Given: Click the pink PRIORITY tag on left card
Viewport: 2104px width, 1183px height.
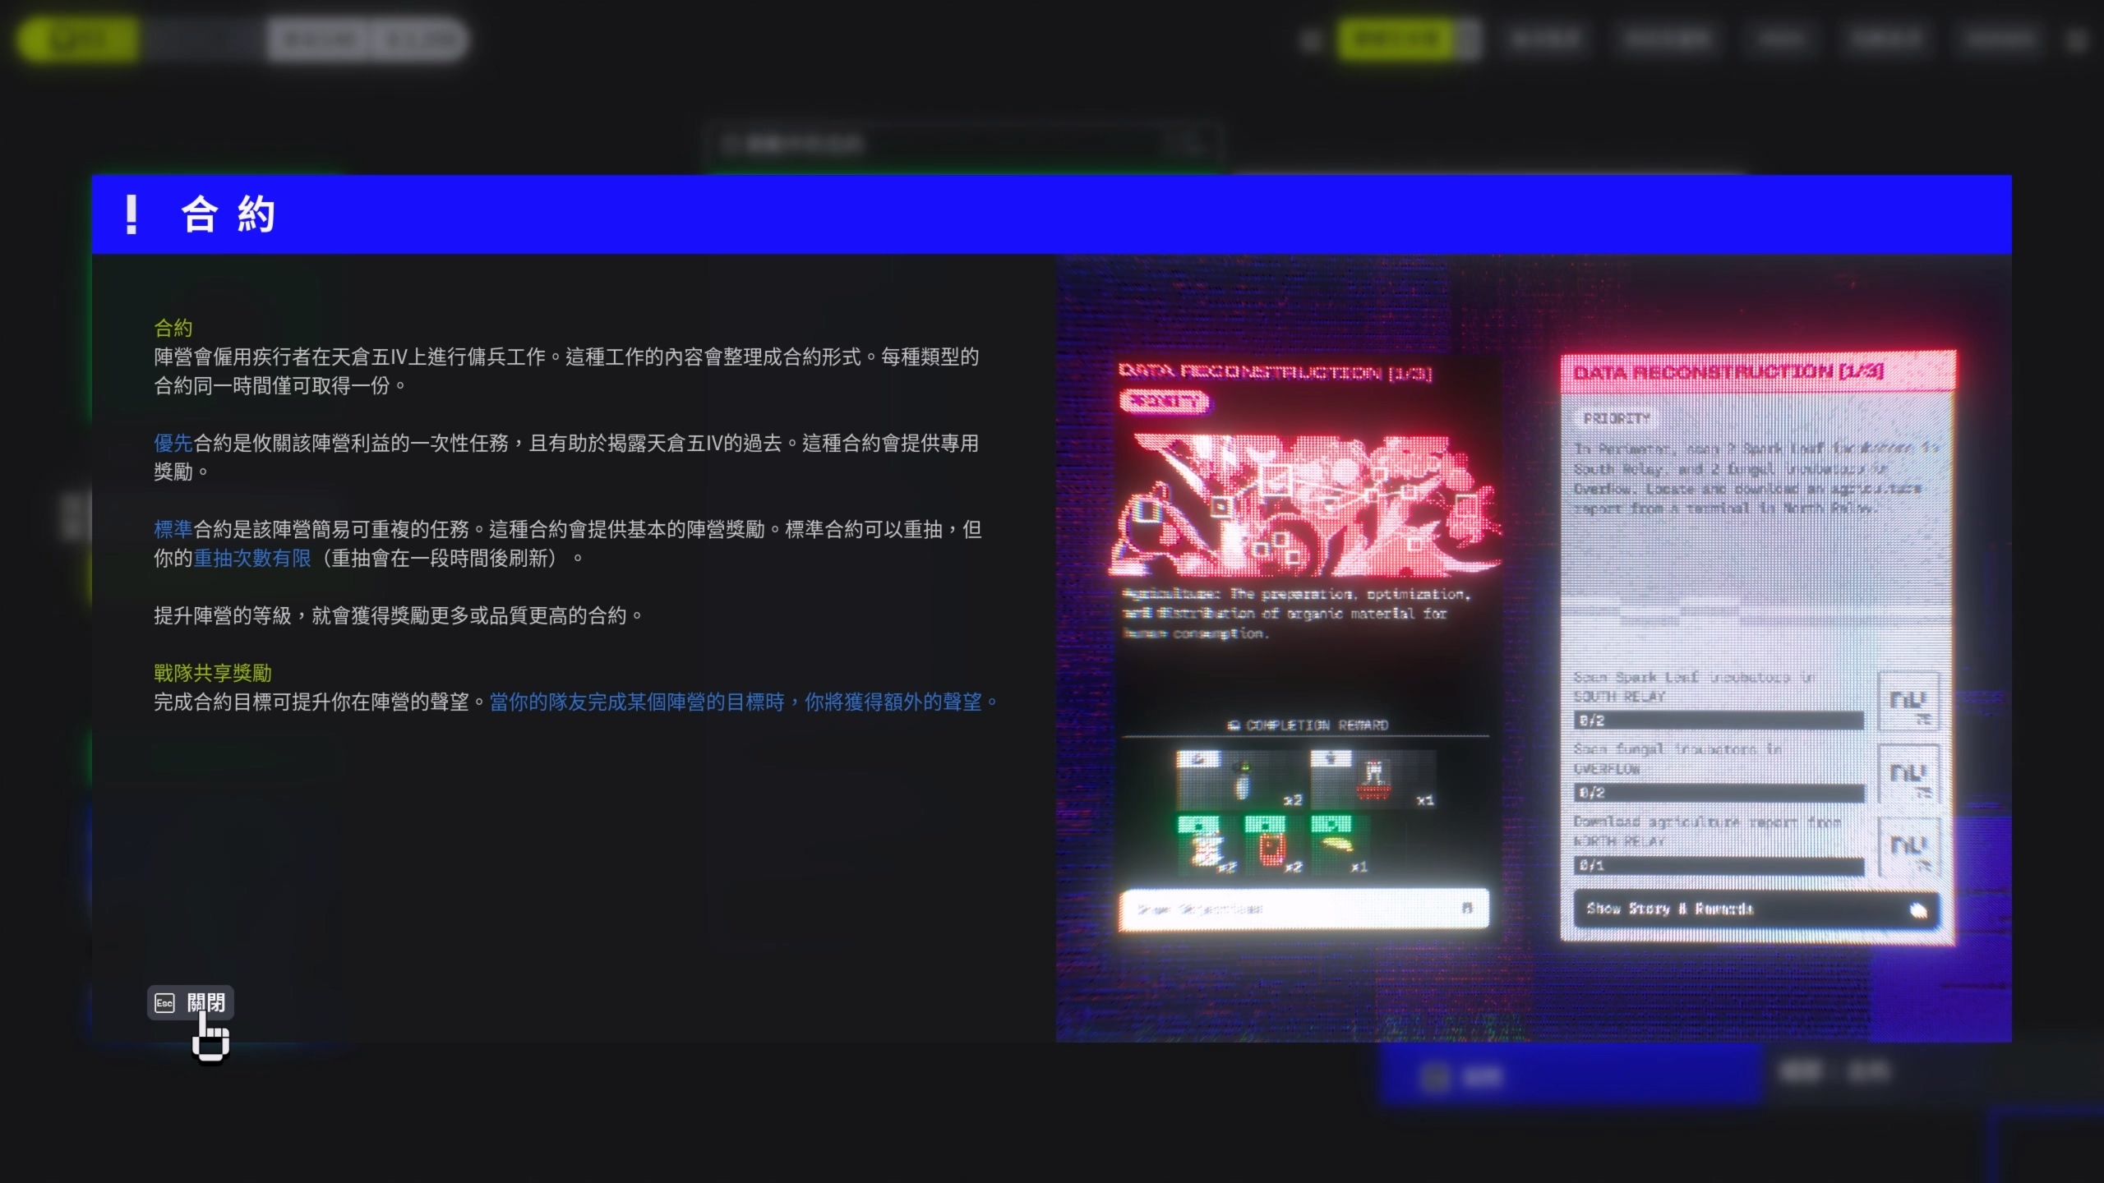Looking at the screenshot, I should point(1164,402).
